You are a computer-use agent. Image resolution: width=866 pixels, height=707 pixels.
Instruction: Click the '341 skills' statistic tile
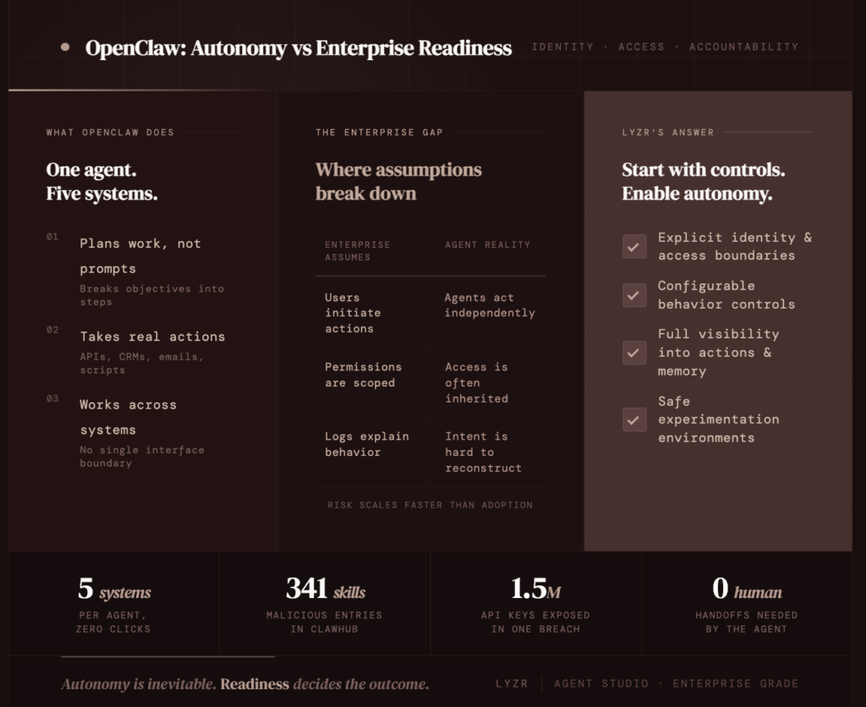pyautogui.click(x=325, y=603)
